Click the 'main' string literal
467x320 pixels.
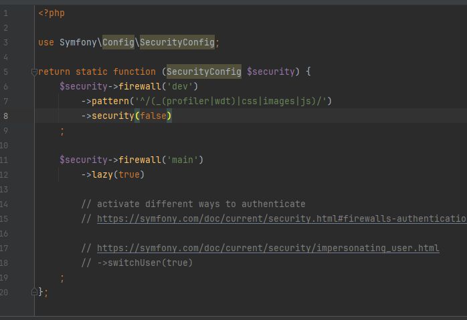[x=183, y=160]
